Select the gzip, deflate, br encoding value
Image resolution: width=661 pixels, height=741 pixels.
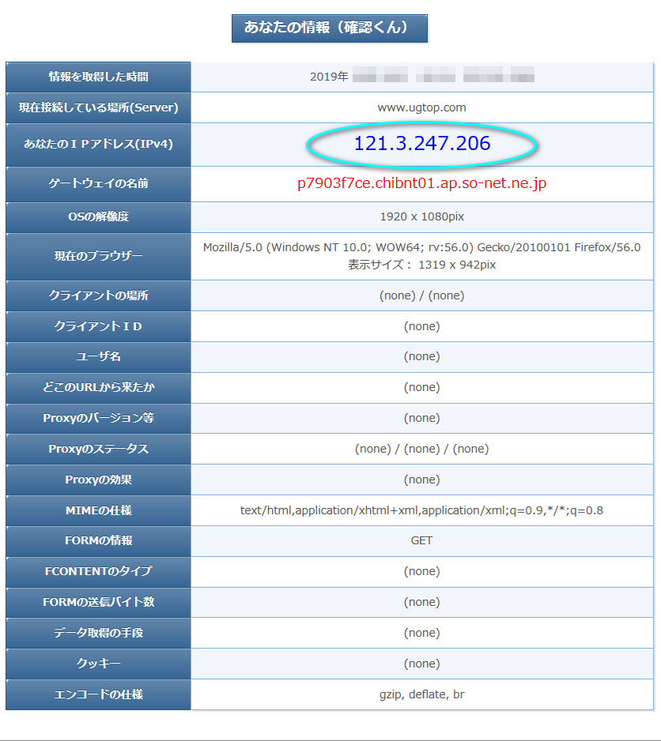point(421,694)
